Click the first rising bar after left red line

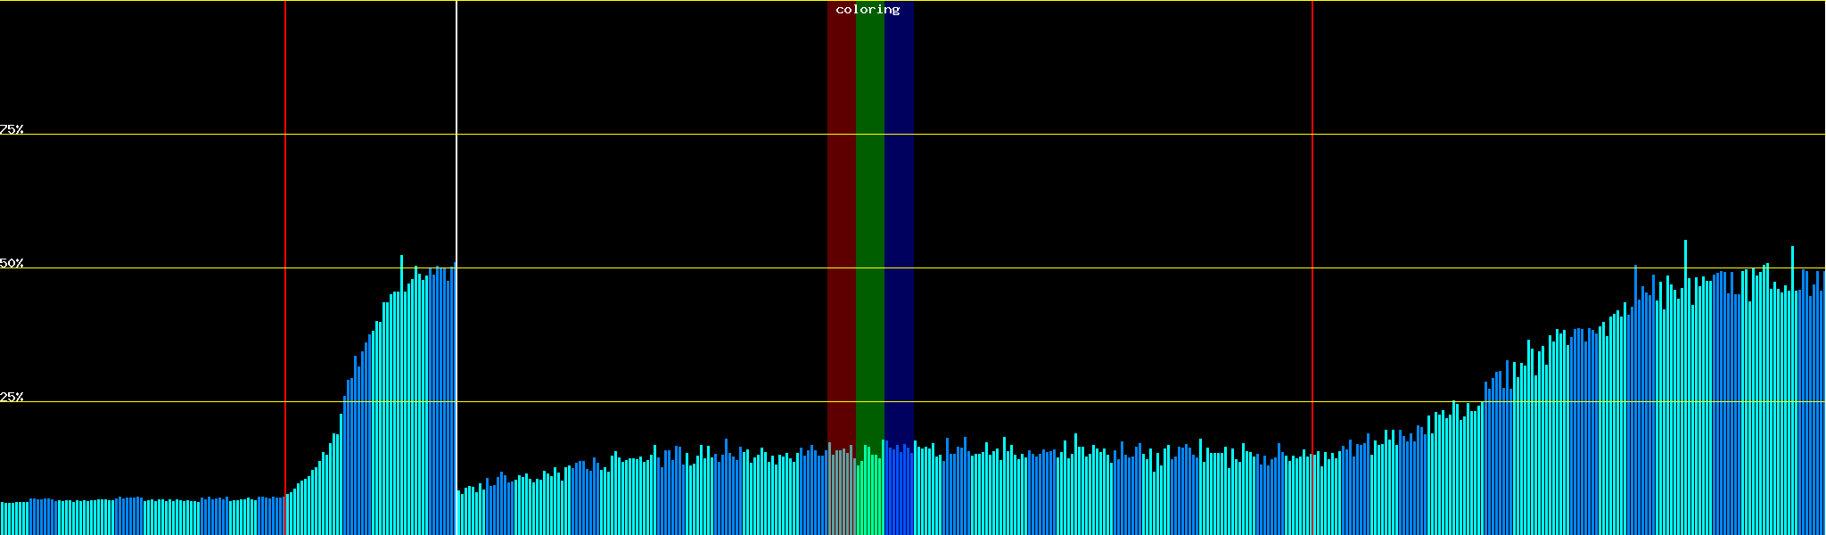288,514
